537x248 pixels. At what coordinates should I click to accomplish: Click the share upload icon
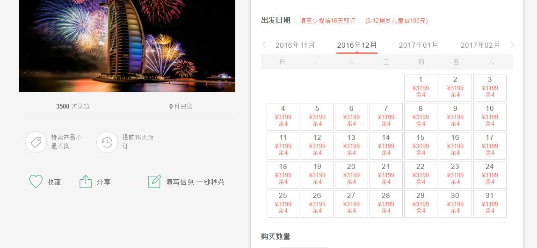tap(86, 182)
